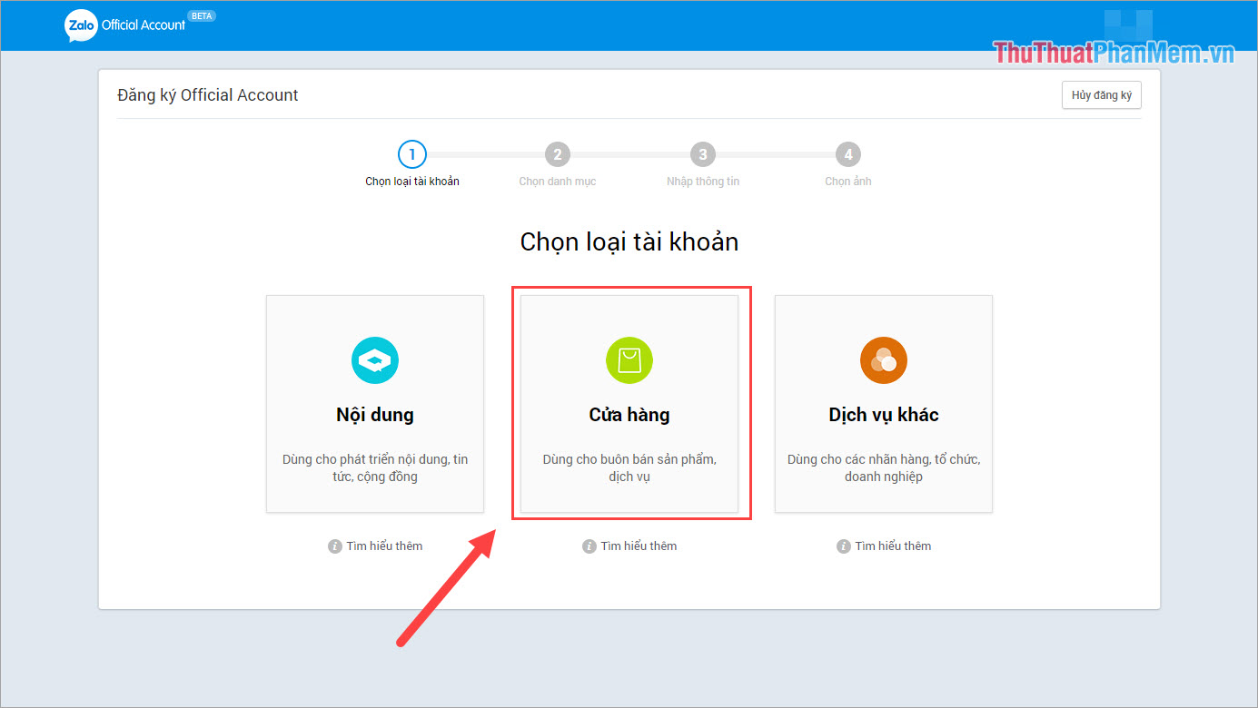Click the info icon under Dịch vụ khác

(843, 546)
